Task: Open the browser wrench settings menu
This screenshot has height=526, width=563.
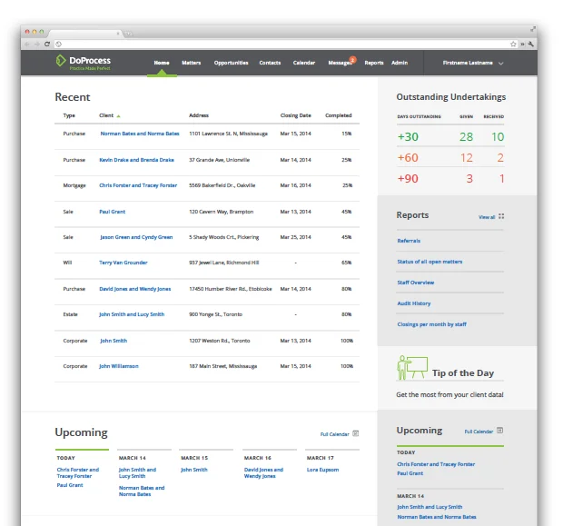Action: pos(531,44)
